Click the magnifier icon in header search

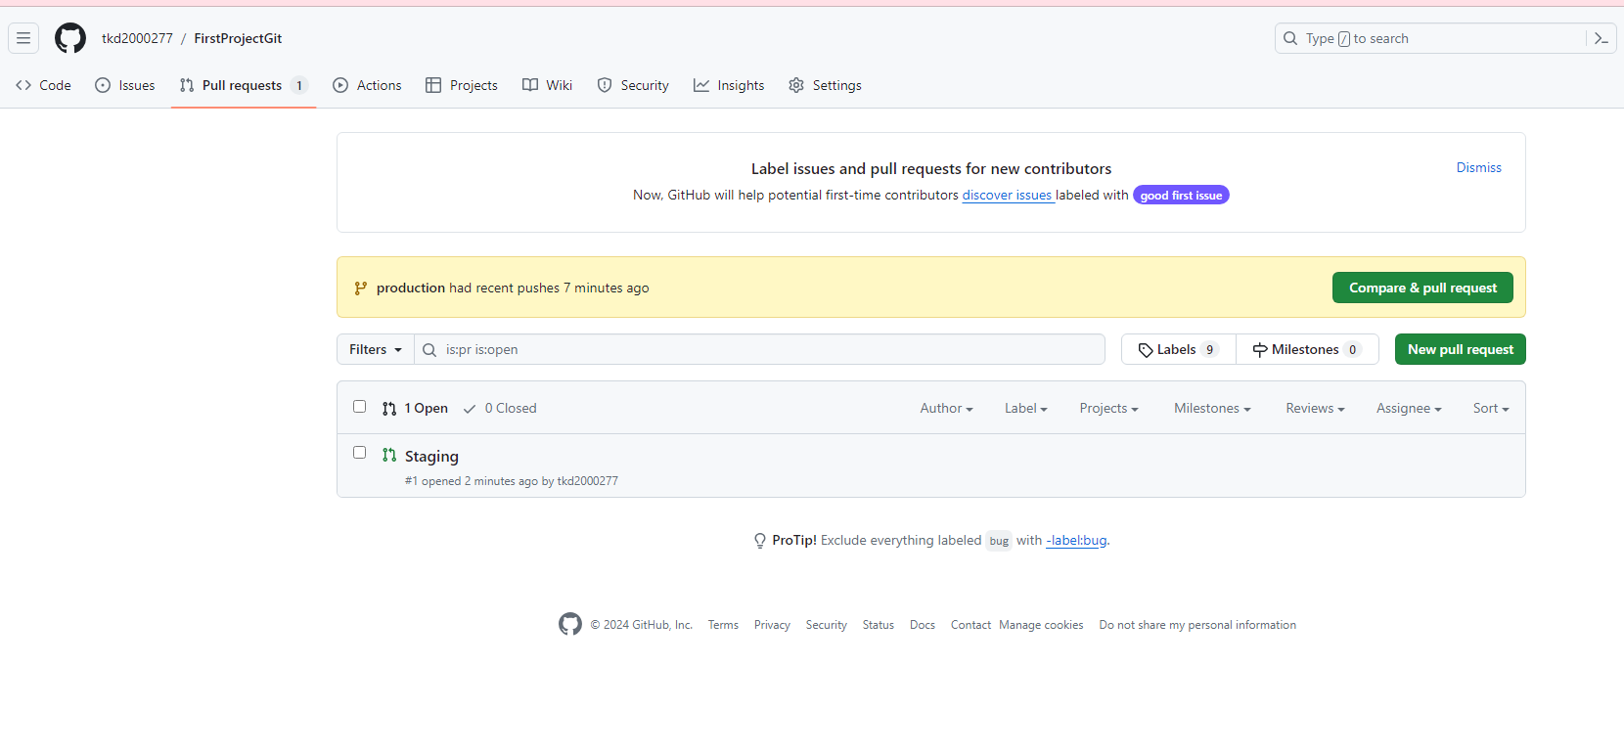point(1290,38)
